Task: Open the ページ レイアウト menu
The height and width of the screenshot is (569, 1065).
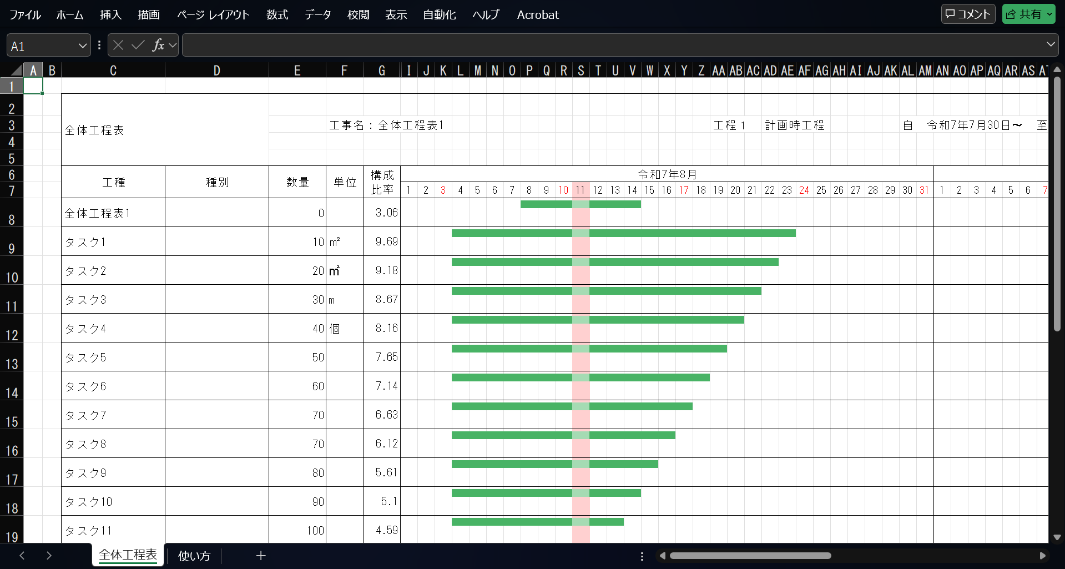Action: tap(213, 15)
